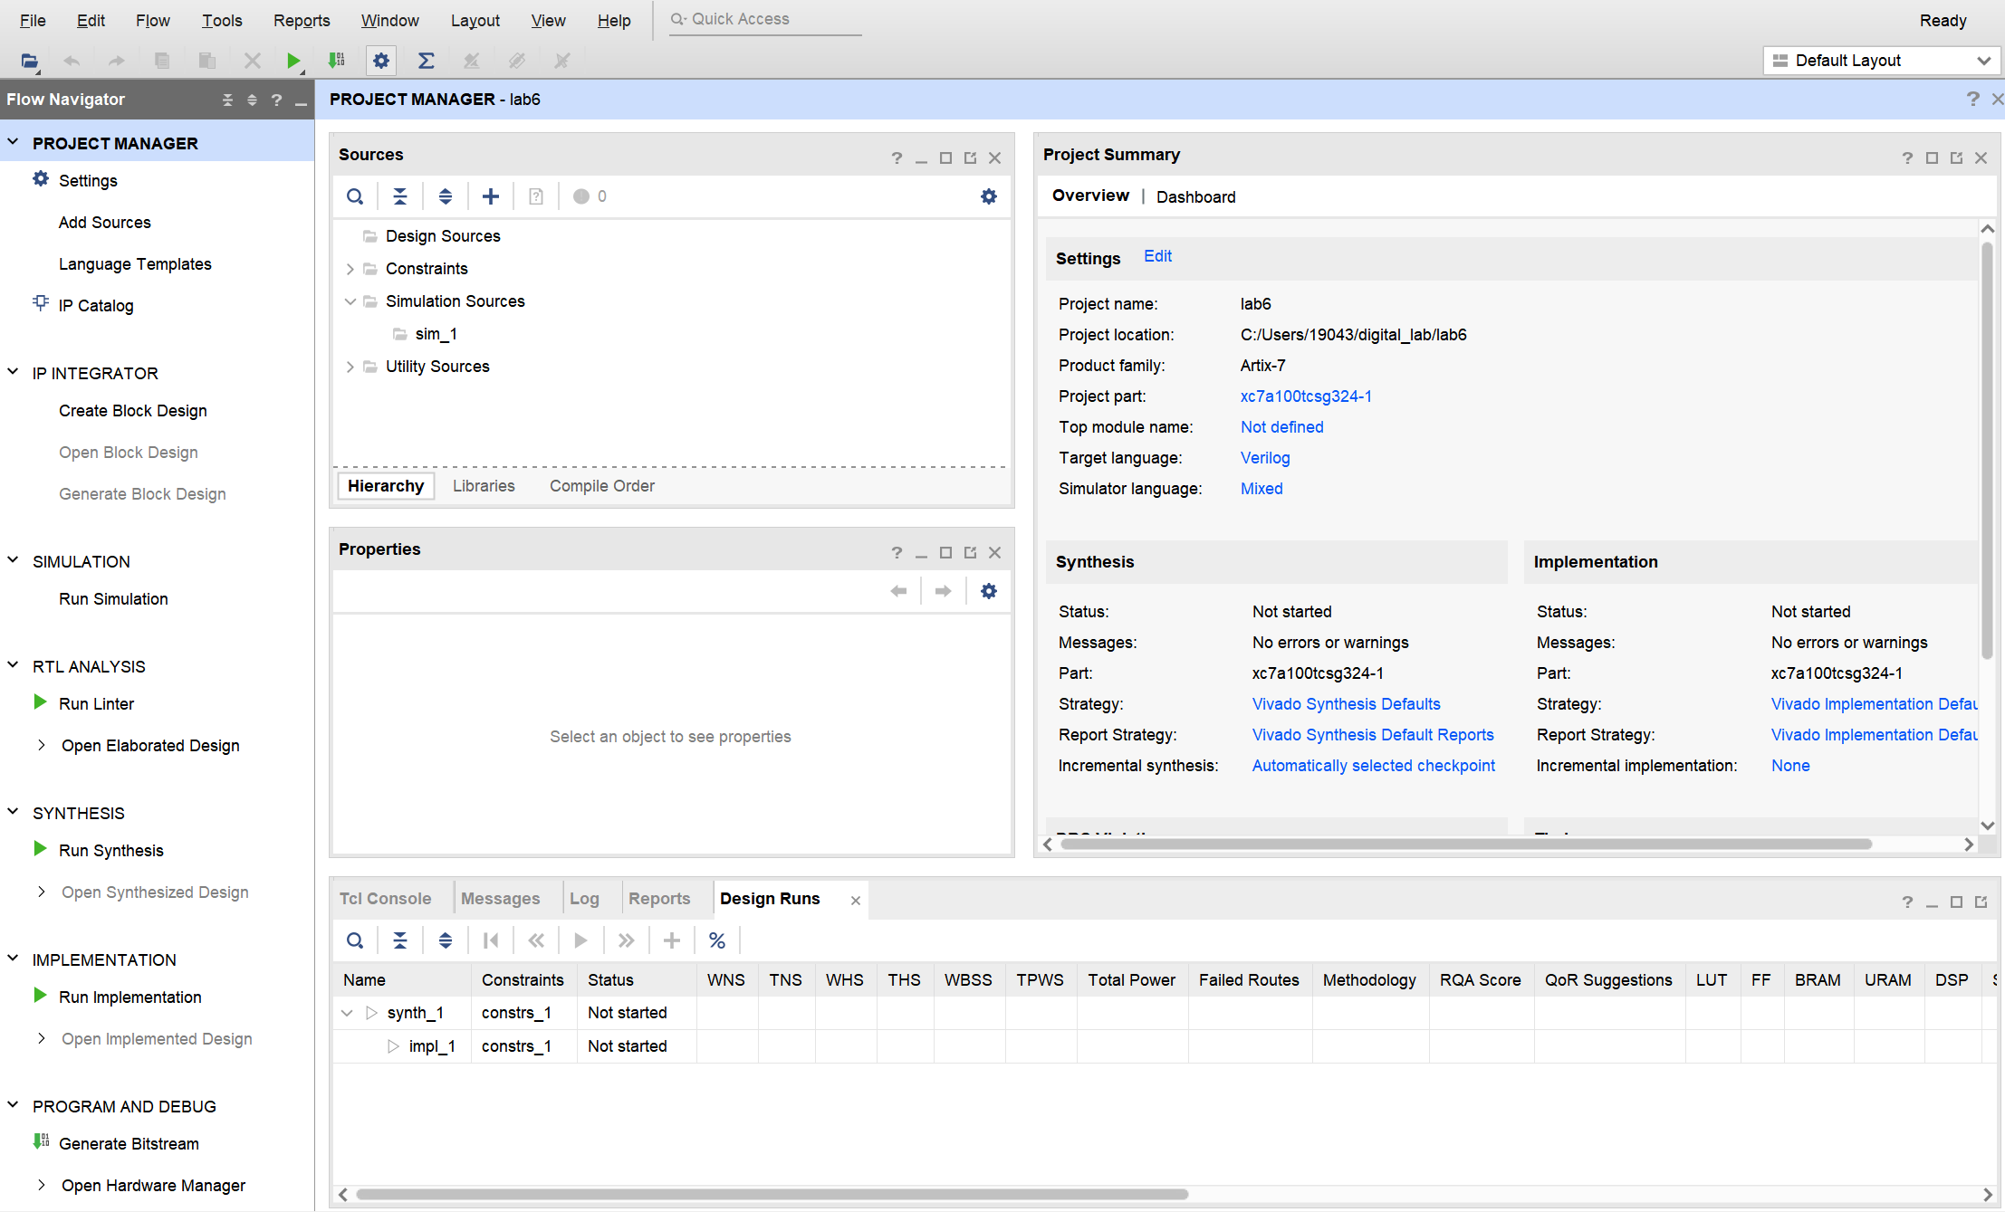Switch to the Tcl Console tab

(386, 899)
